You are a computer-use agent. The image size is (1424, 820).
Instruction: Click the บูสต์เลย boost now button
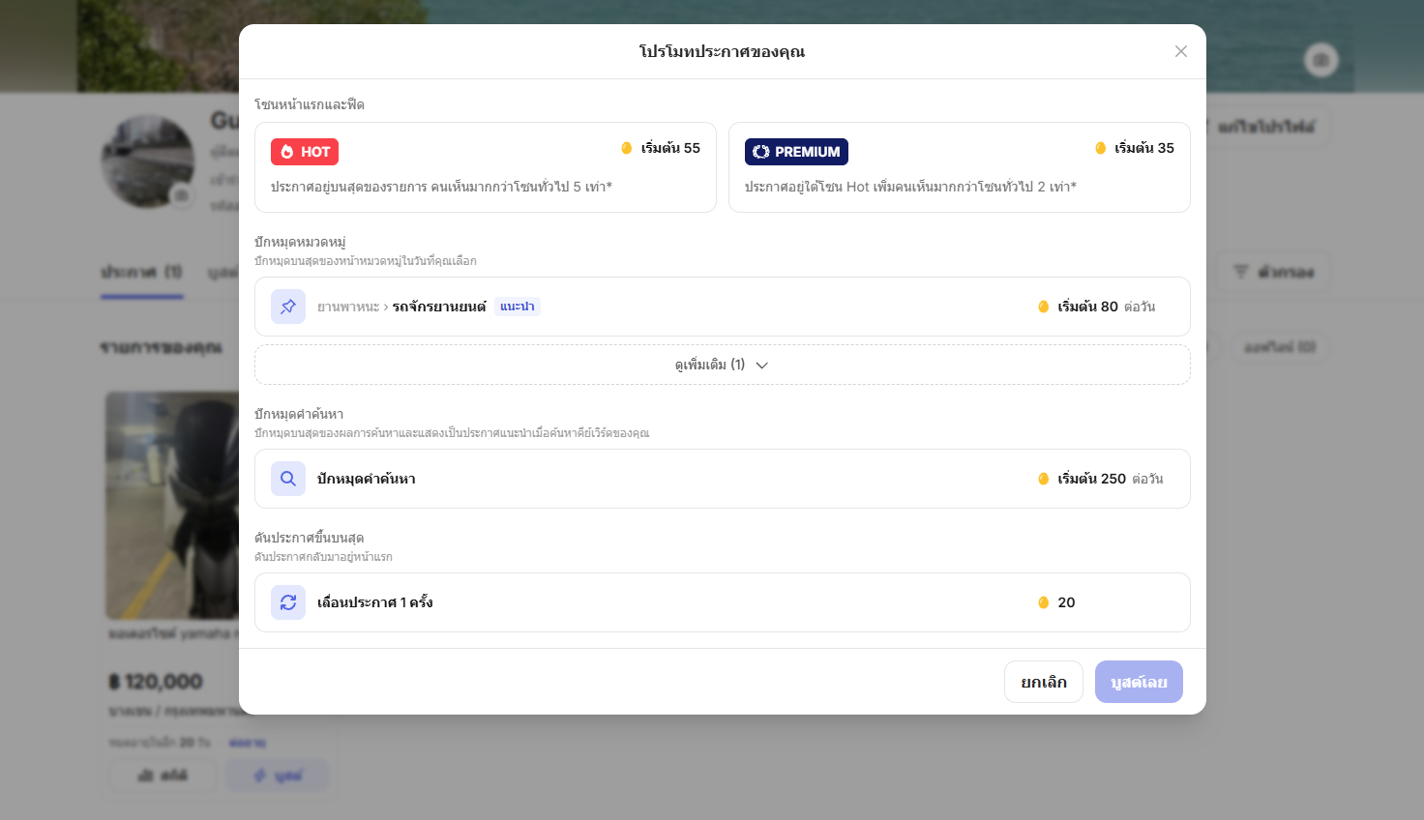pos(1139,682)
